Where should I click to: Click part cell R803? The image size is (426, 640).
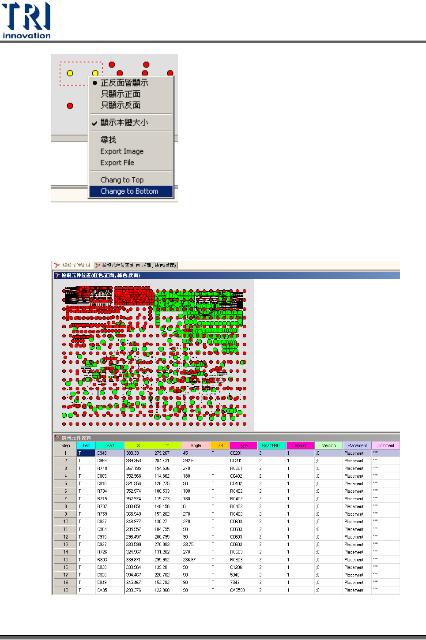click(110, 560)
